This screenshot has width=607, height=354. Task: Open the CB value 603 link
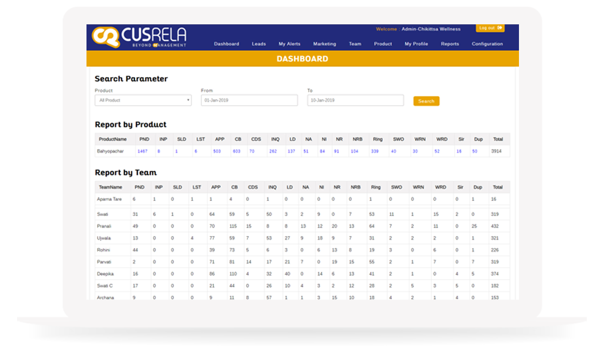[x=236, y=151]
